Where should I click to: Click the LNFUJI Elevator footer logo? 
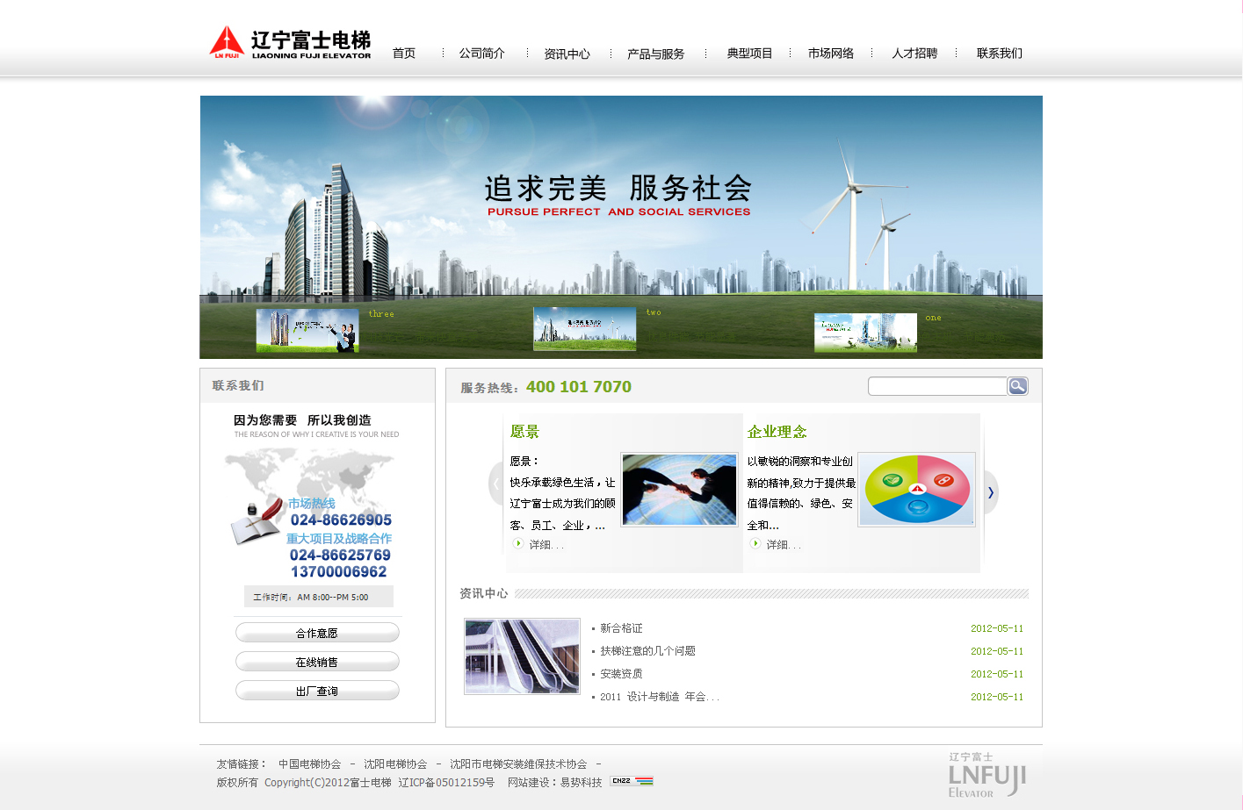986,775
